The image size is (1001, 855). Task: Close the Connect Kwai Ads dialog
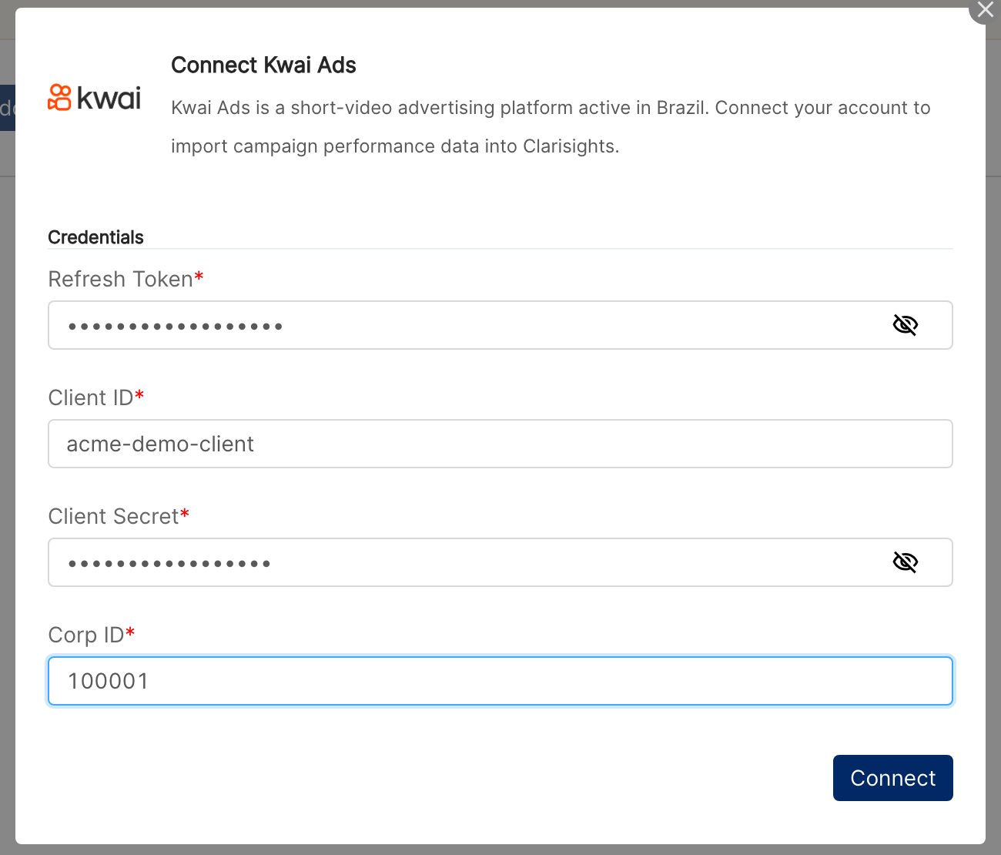tap(985, 10)
